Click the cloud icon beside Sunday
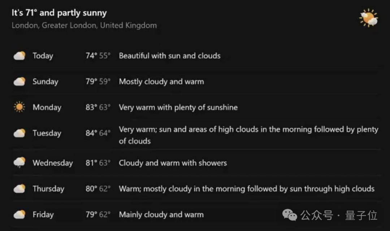Viewport: 390px width, 231px height. (x=19, y=81)
